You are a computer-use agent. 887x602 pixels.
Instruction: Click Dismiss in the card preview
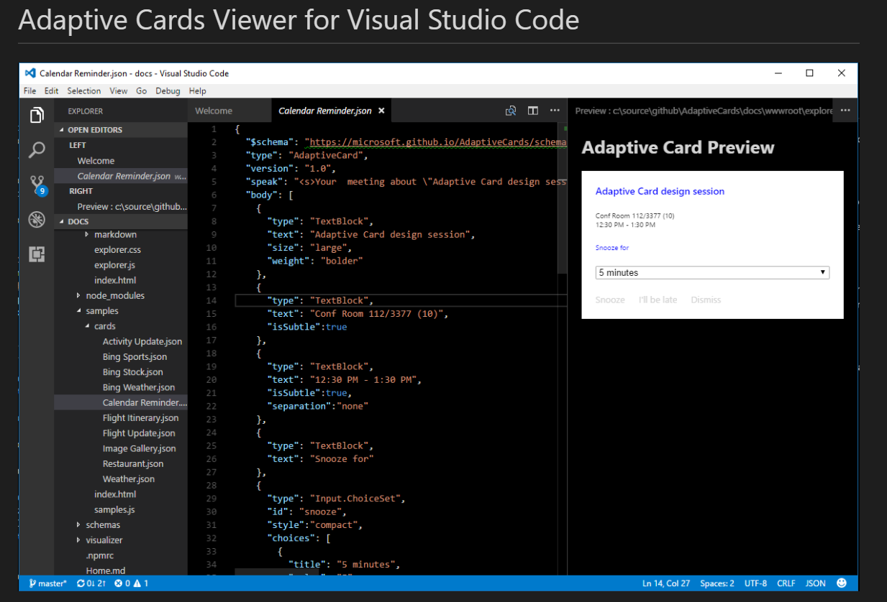(706, 300)
